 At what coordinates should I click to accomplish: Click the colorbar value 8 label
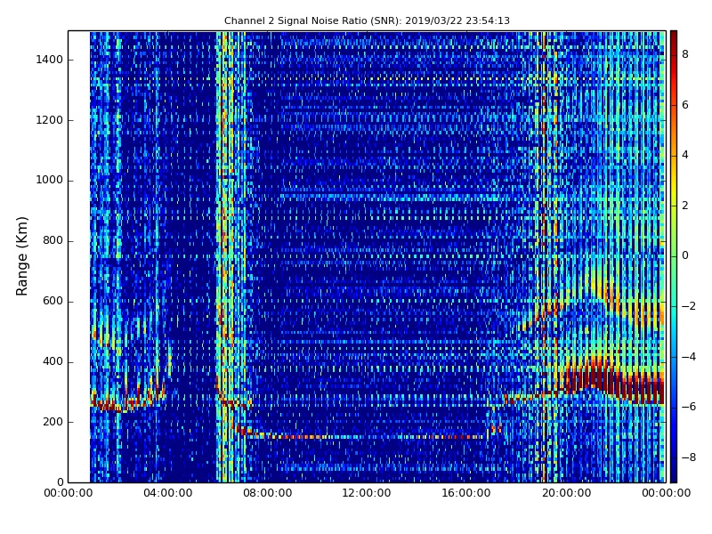(x=685, y=54)
